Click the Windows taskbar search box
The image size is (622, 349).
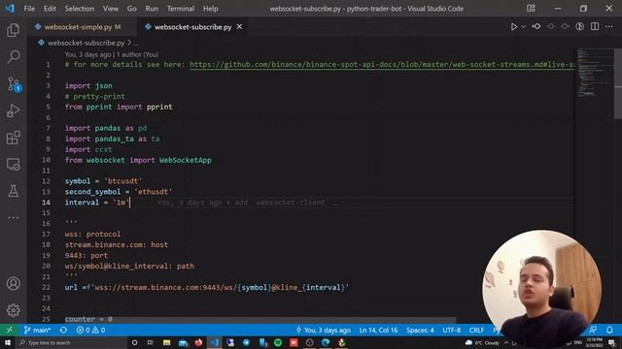[71, 342]
